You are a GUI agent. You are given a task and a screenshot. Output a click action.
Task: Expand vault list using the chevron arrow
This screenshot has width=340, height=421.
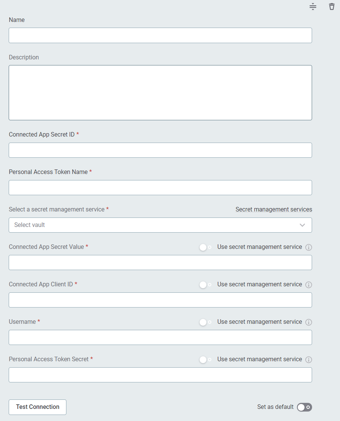coord(302,225)
